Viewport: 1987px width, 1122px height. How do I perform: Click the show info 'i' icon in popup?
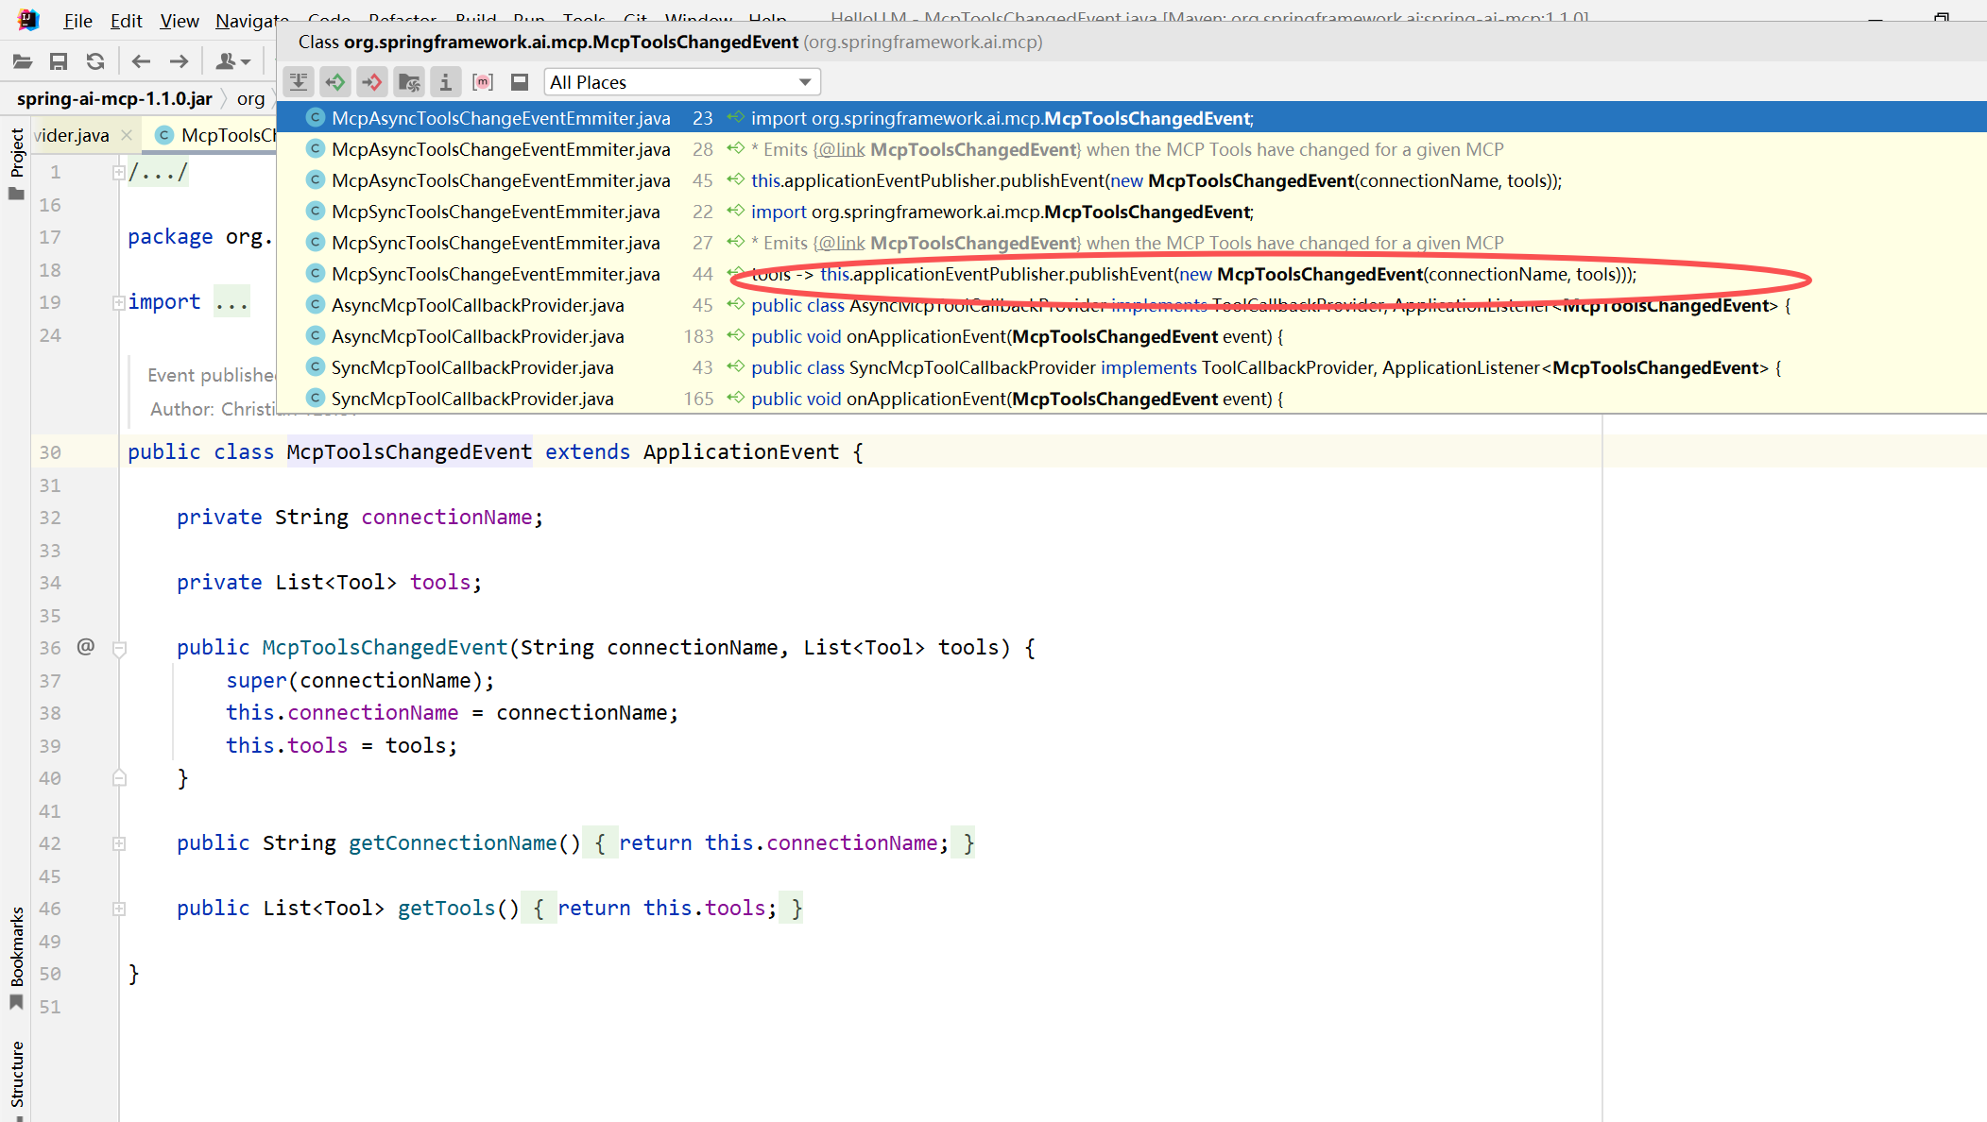[446, 82]
